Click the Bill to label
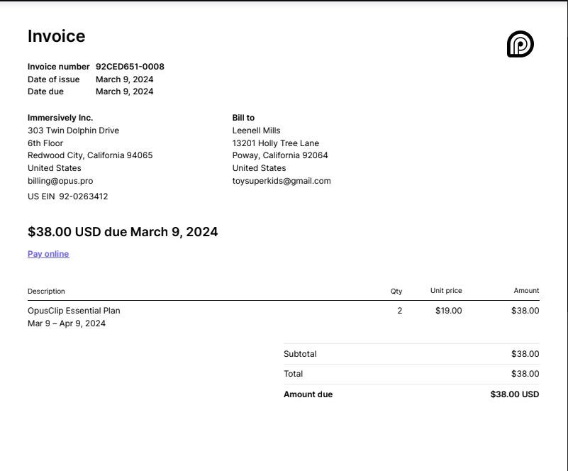 coord(243,118)
